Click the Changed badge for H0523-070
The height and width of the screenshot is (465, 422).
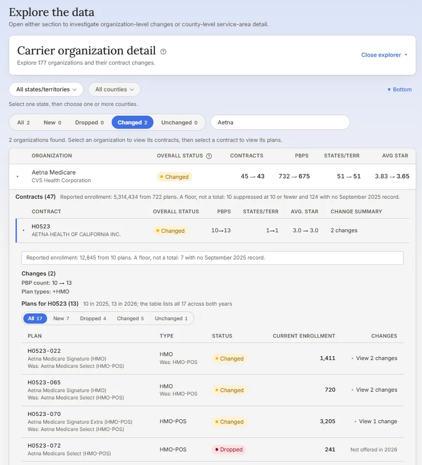229,422
